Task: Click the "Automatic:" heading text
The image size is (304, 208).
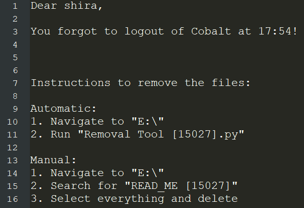Action: [x=63, y=109]
